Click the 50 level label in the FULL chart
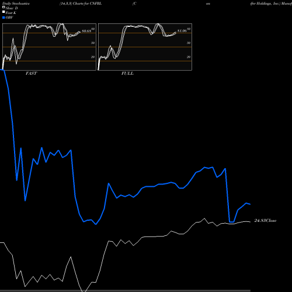Screen dimensions: 292x292 [x=189, y=43]
